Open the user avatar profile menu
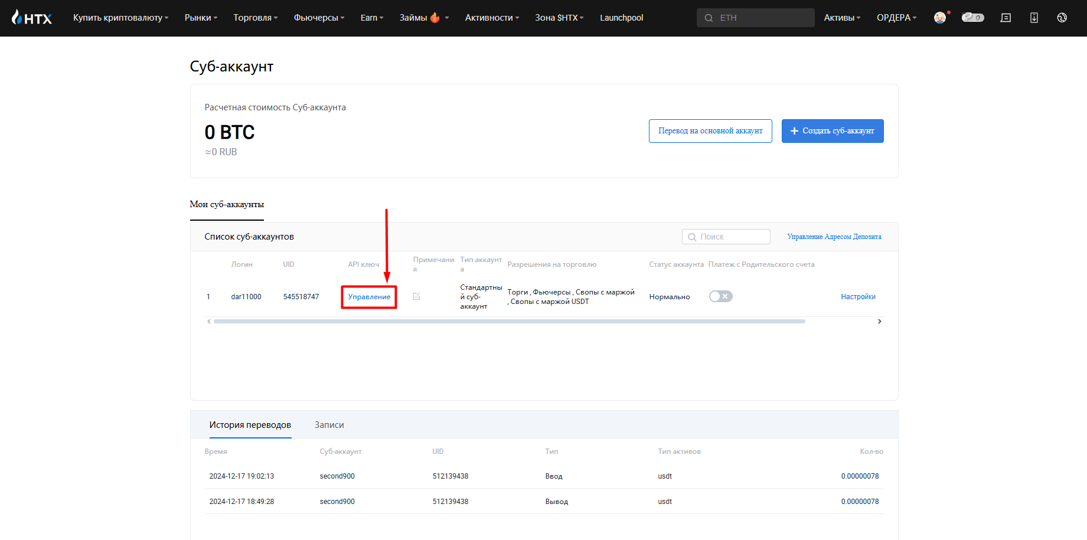This screenshot has height=540, width=1087. tap(940, 18)
